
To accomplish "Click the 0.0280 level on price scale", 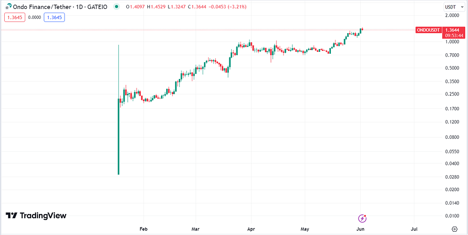I will click(453, 177).
